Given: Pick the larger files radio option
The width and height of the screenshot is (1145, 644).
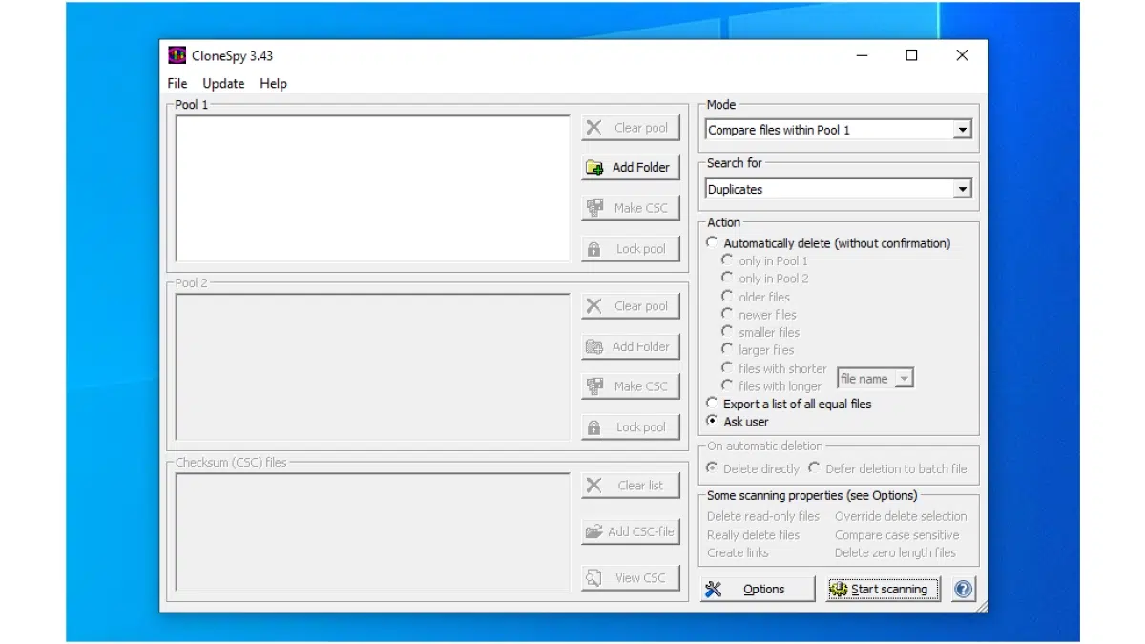Looking at the screenshot, I should (727, 350).
